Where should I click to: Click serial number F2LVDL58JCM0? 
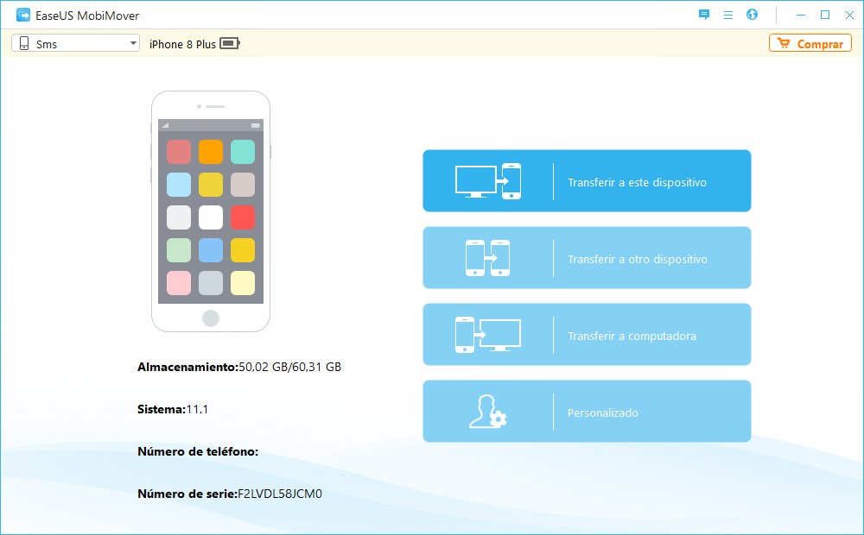click(x=279, y=494)
